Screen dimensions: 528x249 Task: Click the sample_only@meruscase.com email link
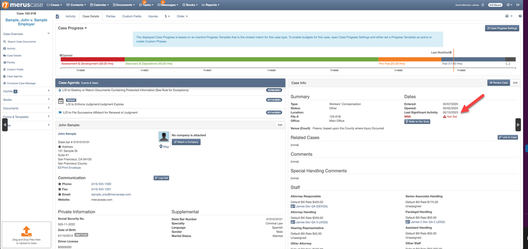coord(111,195)
